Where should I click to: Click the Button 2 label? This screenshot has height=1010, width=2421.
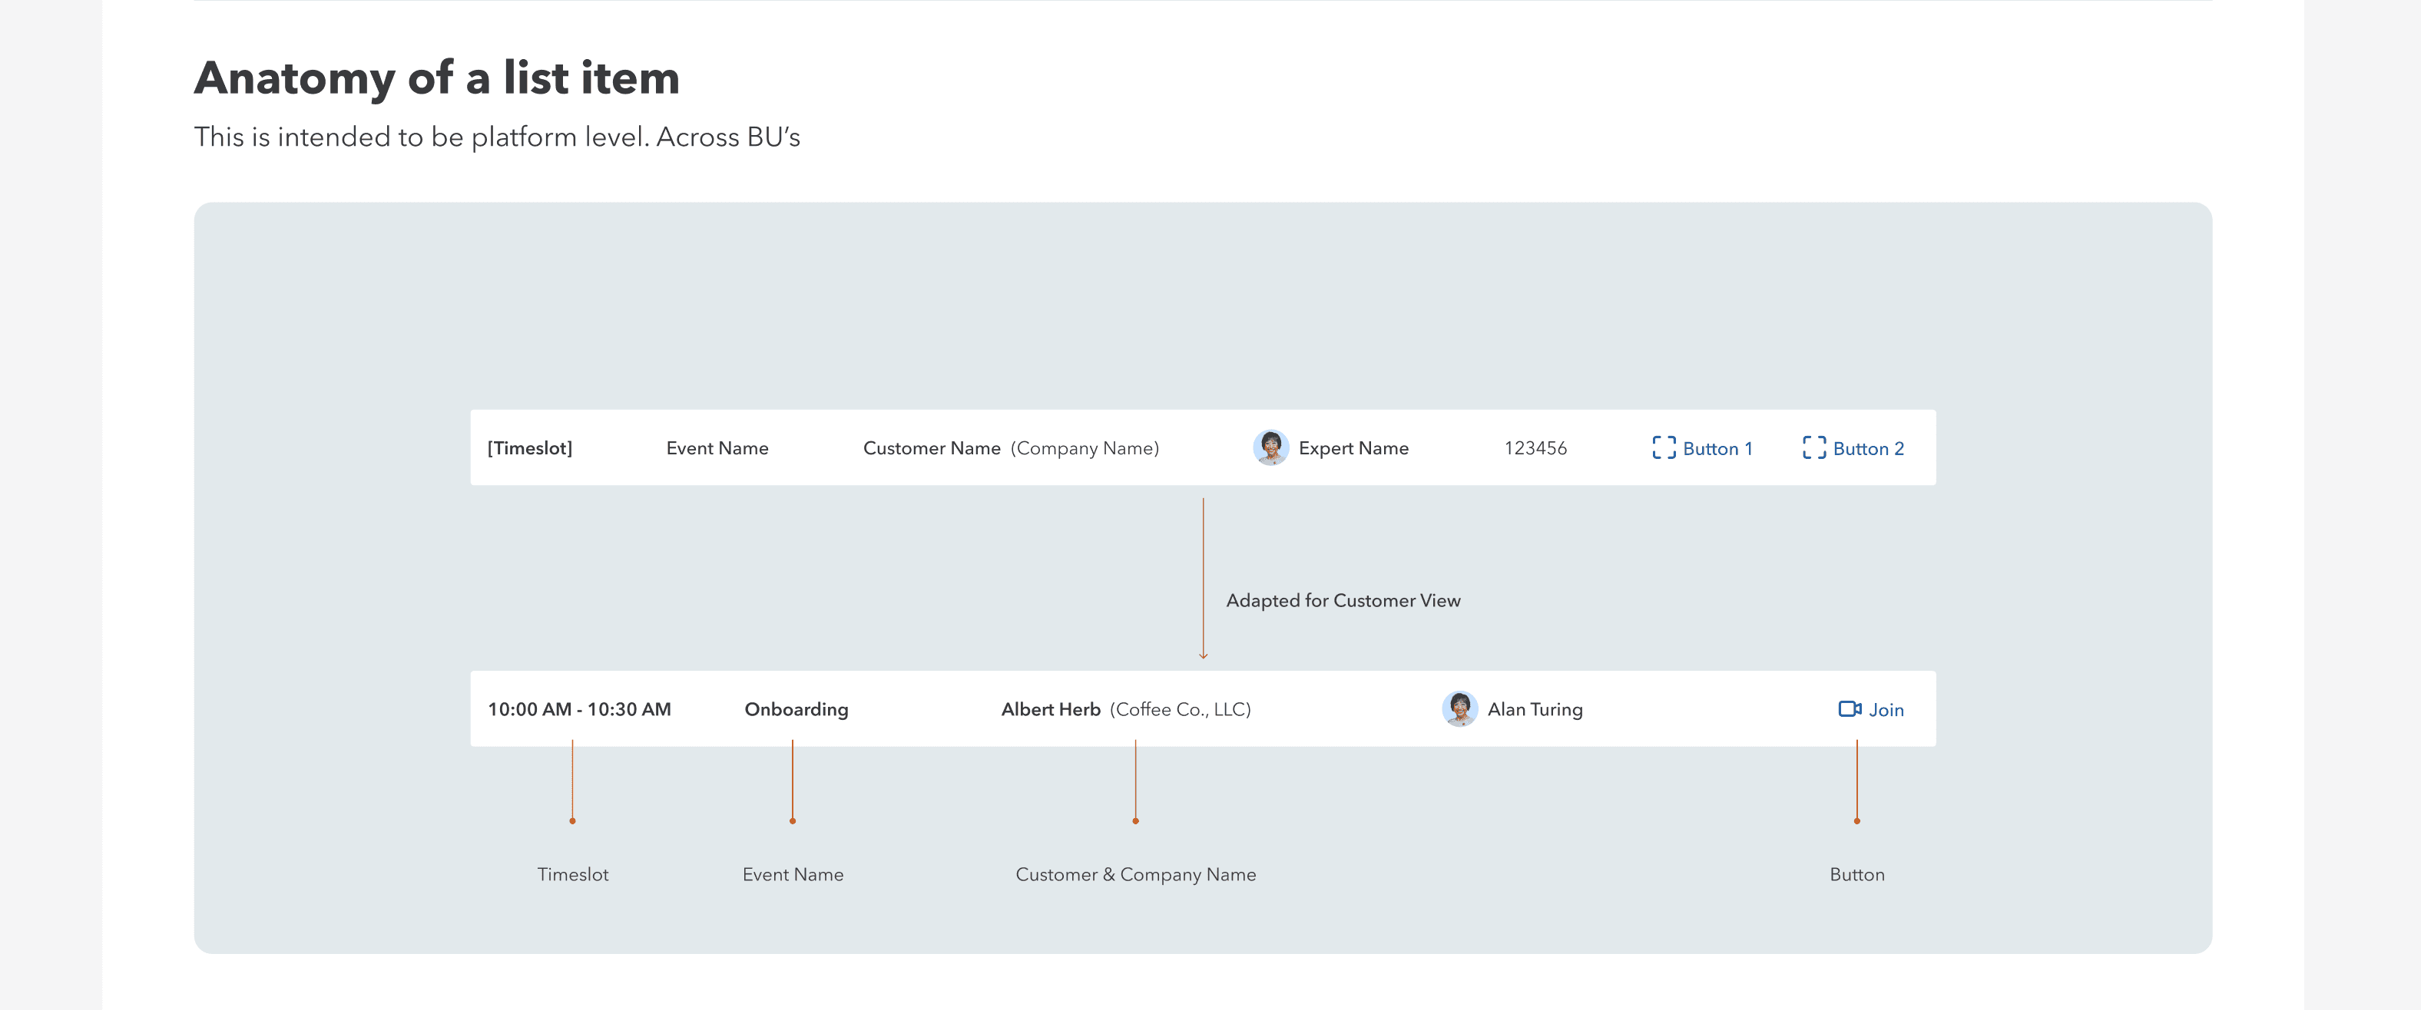click(x=1869, y=449)
